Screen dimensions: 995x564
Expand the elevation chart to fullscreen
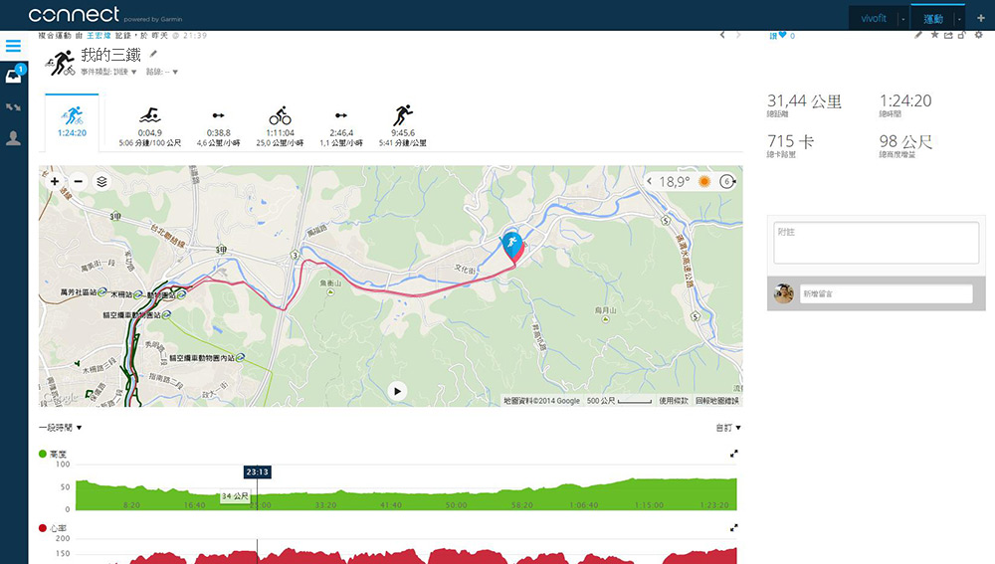coord(734,454)
